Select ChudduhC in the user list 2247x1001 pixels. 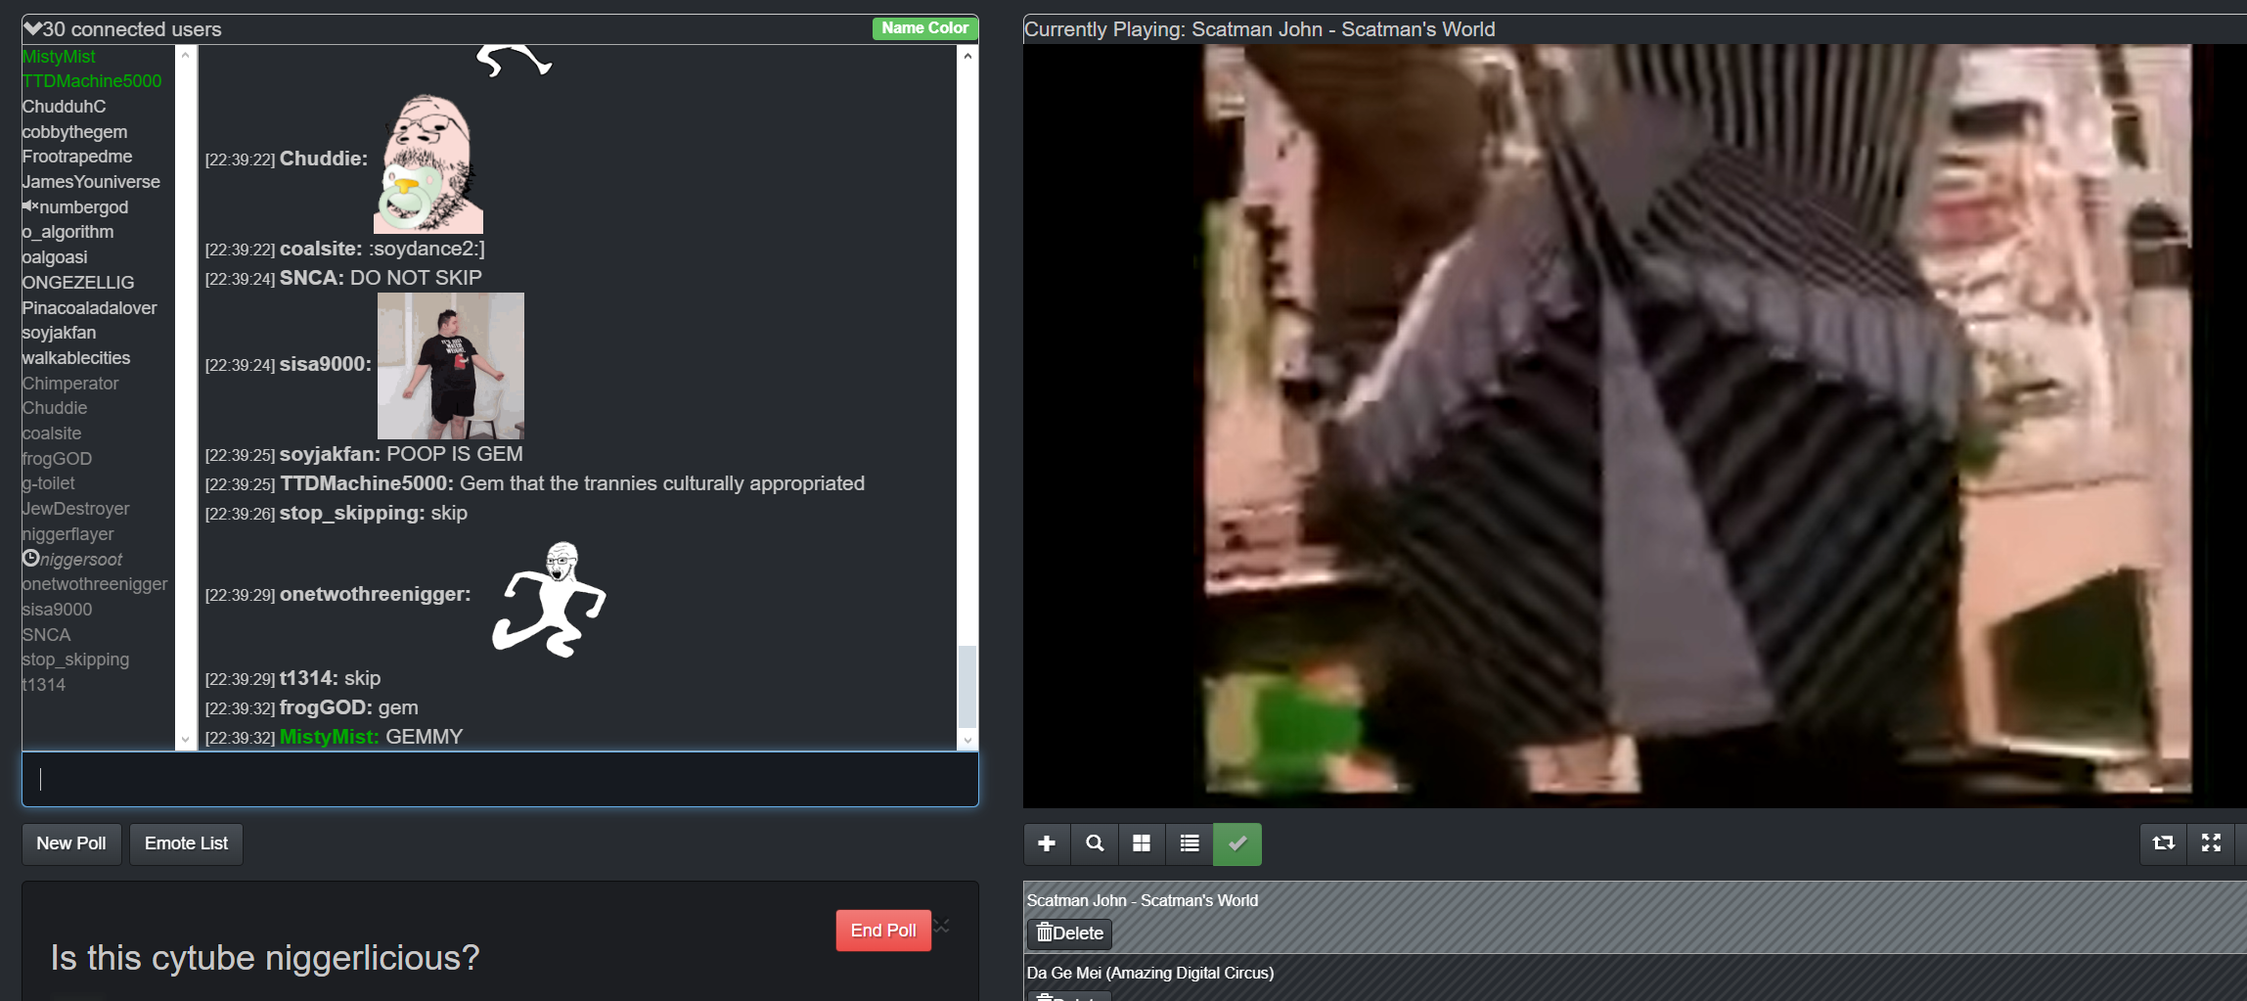(x=64, y=107)
